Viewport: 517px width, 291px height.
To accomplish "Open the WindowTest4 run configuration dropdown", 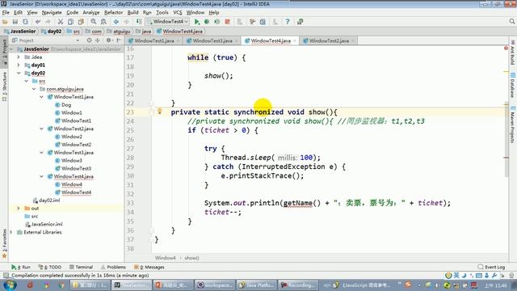I will pos(168,22).
